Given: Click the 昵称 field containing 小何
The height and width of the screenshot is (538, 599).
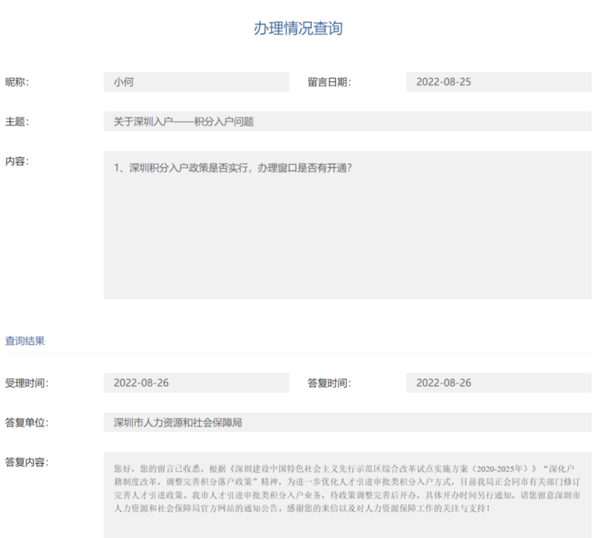Looking at the screenshot, I should (196, 82).
